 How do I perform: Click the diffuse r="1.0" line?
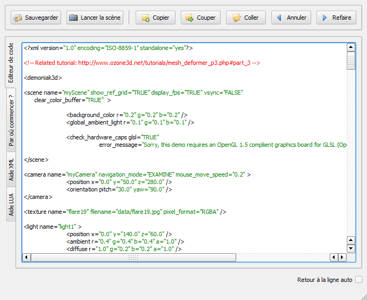[124, 249]
